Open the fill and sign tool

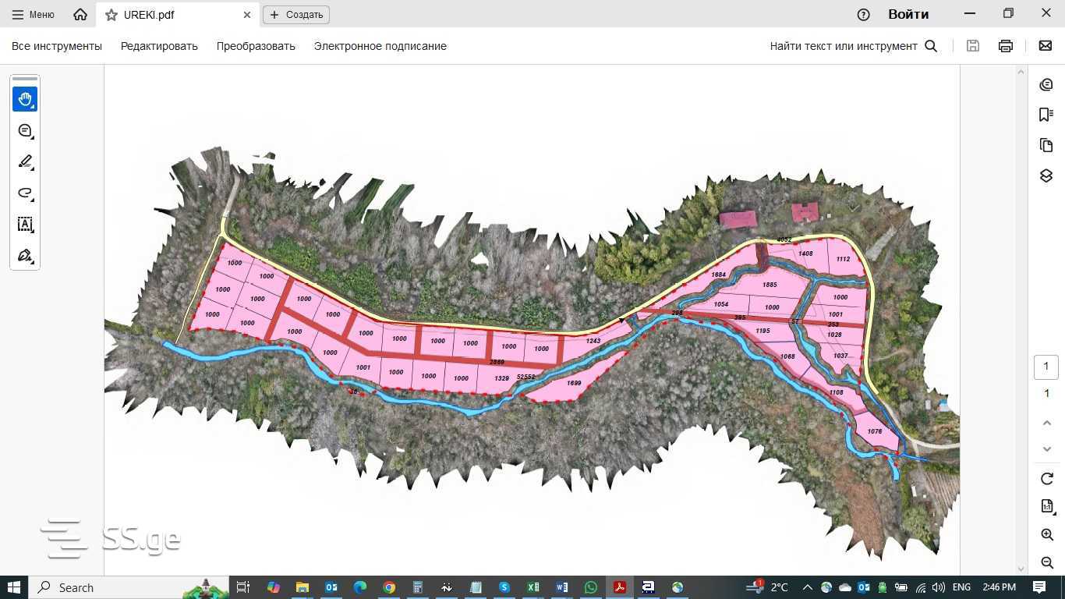click(25, 256)
